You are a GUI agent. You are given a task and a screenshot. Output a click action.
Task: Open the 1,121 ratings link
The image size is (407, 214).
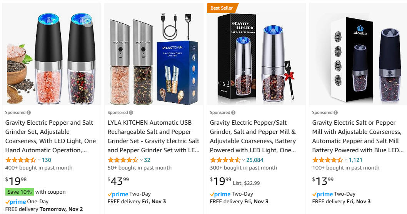coord(355,160)
